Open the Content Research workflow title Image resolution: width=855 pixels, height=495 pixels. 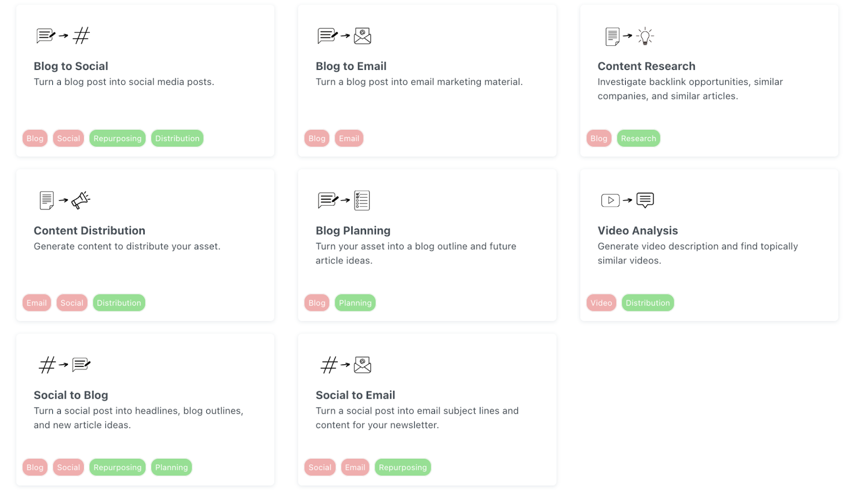647,66
